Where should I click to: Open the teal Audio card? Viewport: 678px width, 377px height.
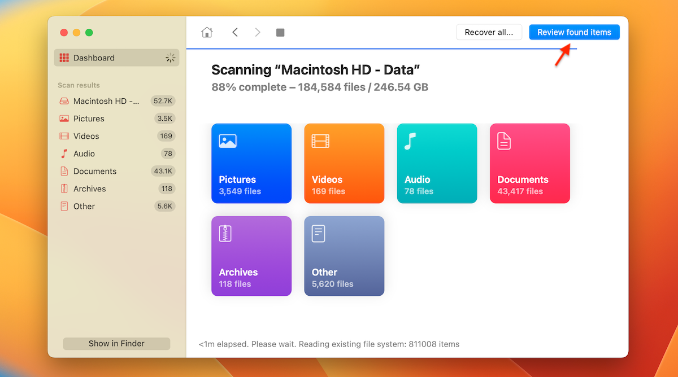point(437,164)
